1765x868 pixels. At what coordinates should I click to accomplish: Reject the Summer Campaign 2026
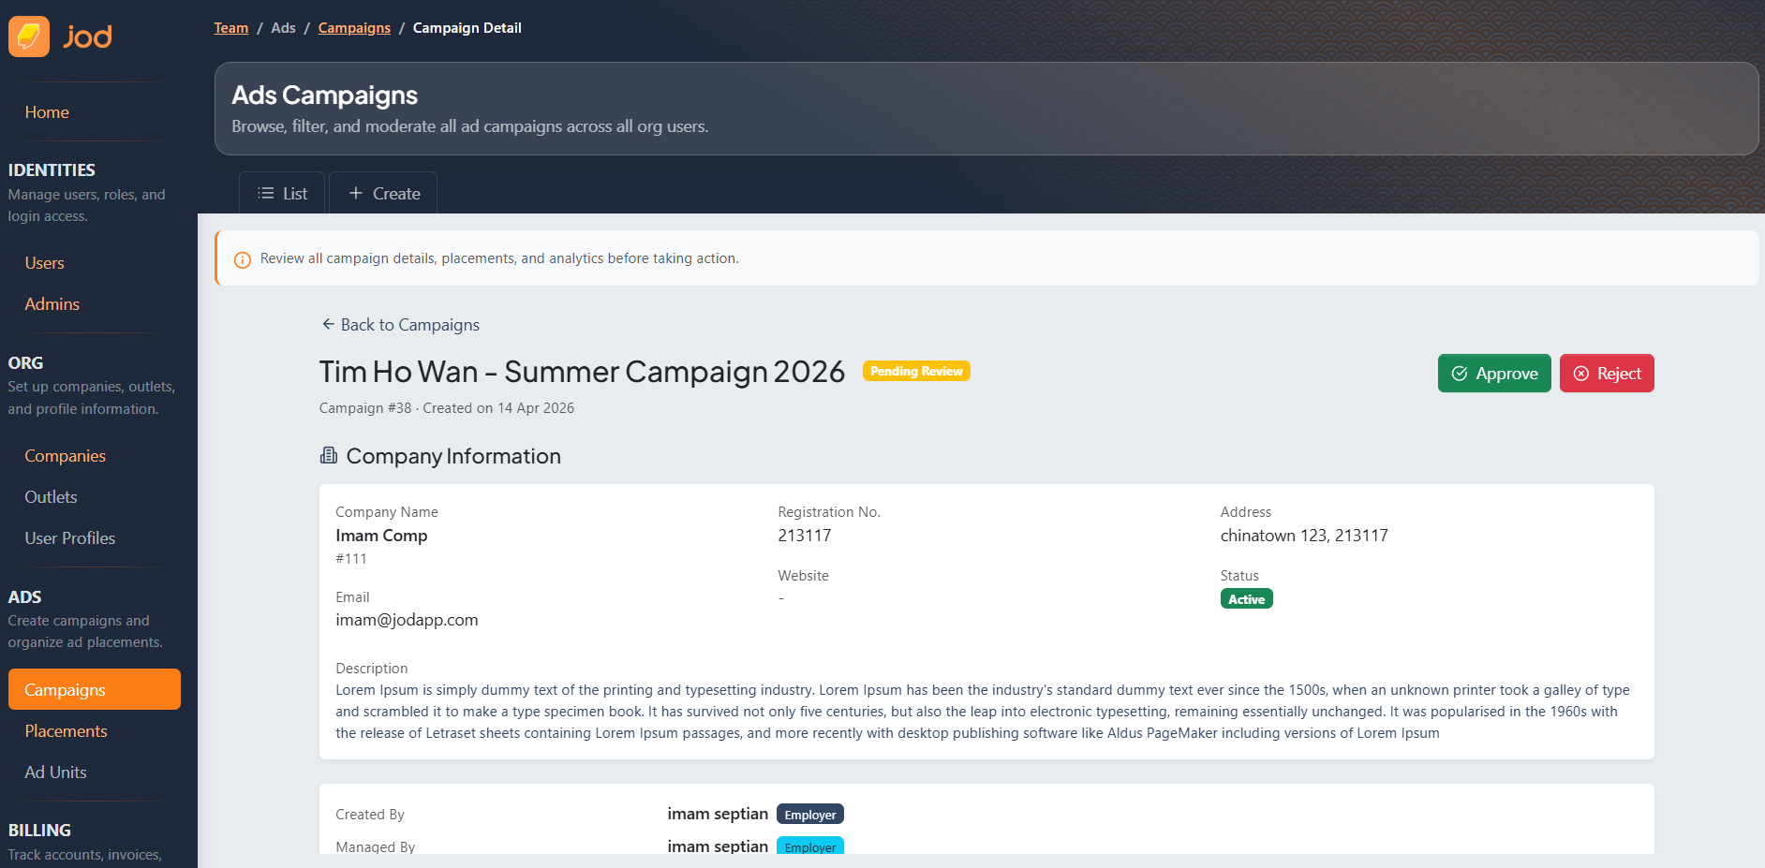tap(1607, 374)
